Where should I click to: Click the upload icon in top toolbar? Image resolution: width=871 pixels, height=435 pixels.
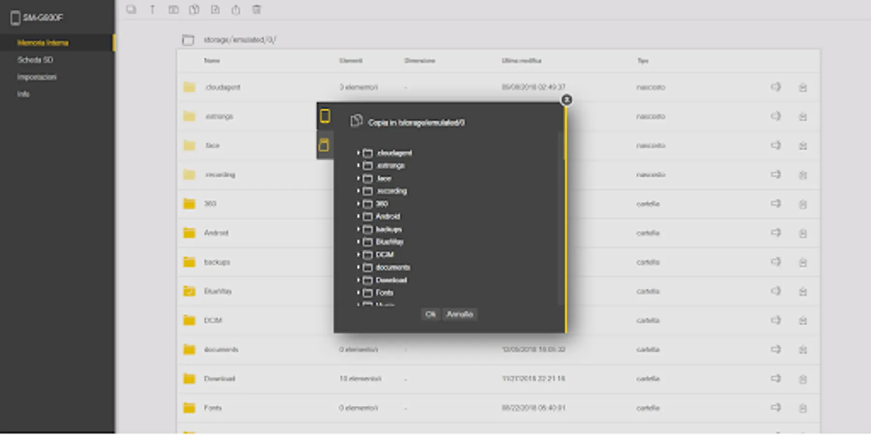click(x=236, y=9)
